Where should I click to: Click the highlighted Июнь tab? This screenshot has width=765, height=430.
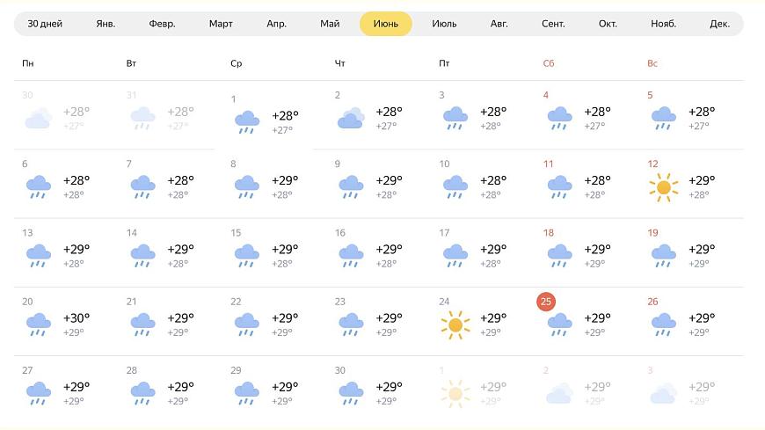386,24
